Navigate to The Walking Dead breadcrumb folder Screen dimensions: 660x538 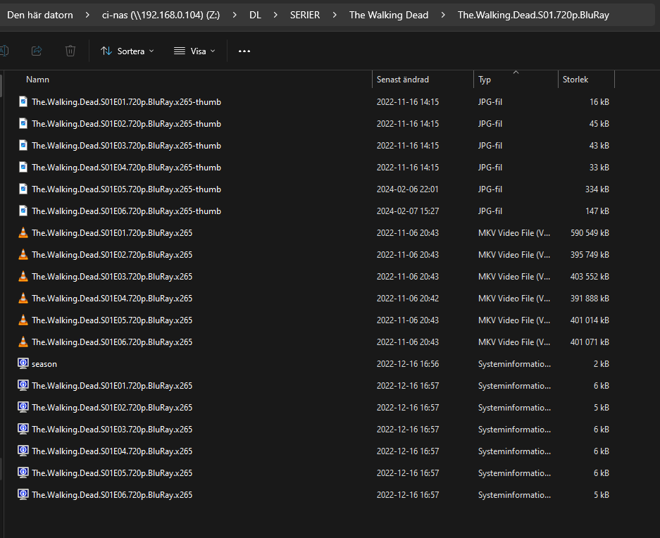(x=388, y=15)
